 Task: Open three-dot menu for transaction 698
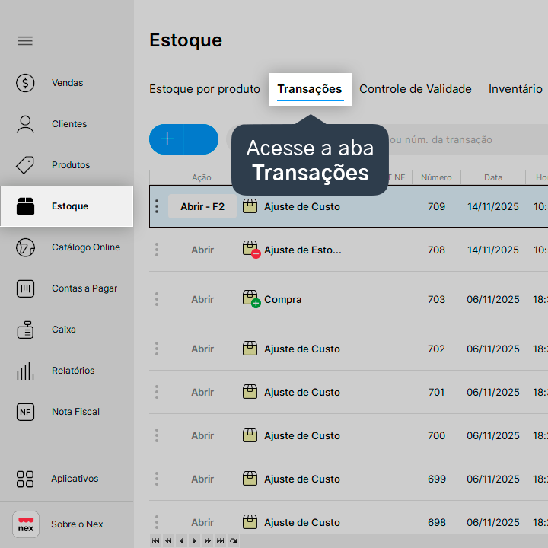point(157,522)
